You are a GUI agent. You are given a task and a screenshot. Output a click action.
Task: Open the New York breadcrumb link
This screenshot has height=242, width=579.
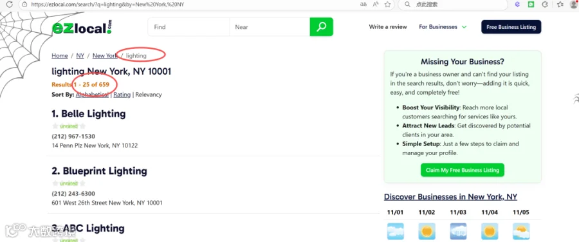pyautogui.click(x=104, y=56)
